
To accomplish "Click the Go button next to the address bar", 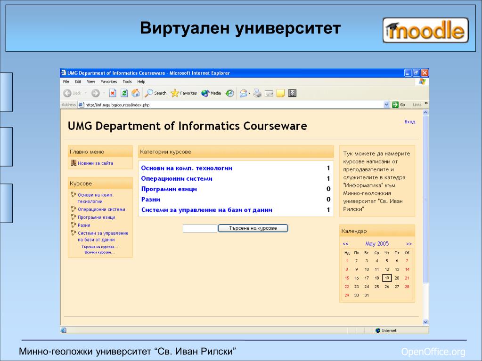I will [399, 104].
